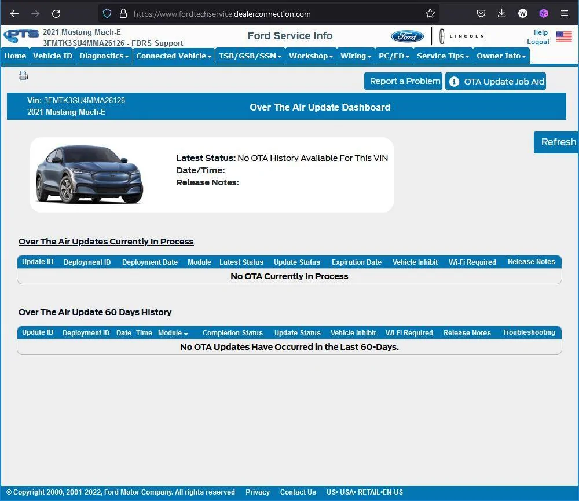Expand the Owner Info dropdown menu

(x=501, y=56)
